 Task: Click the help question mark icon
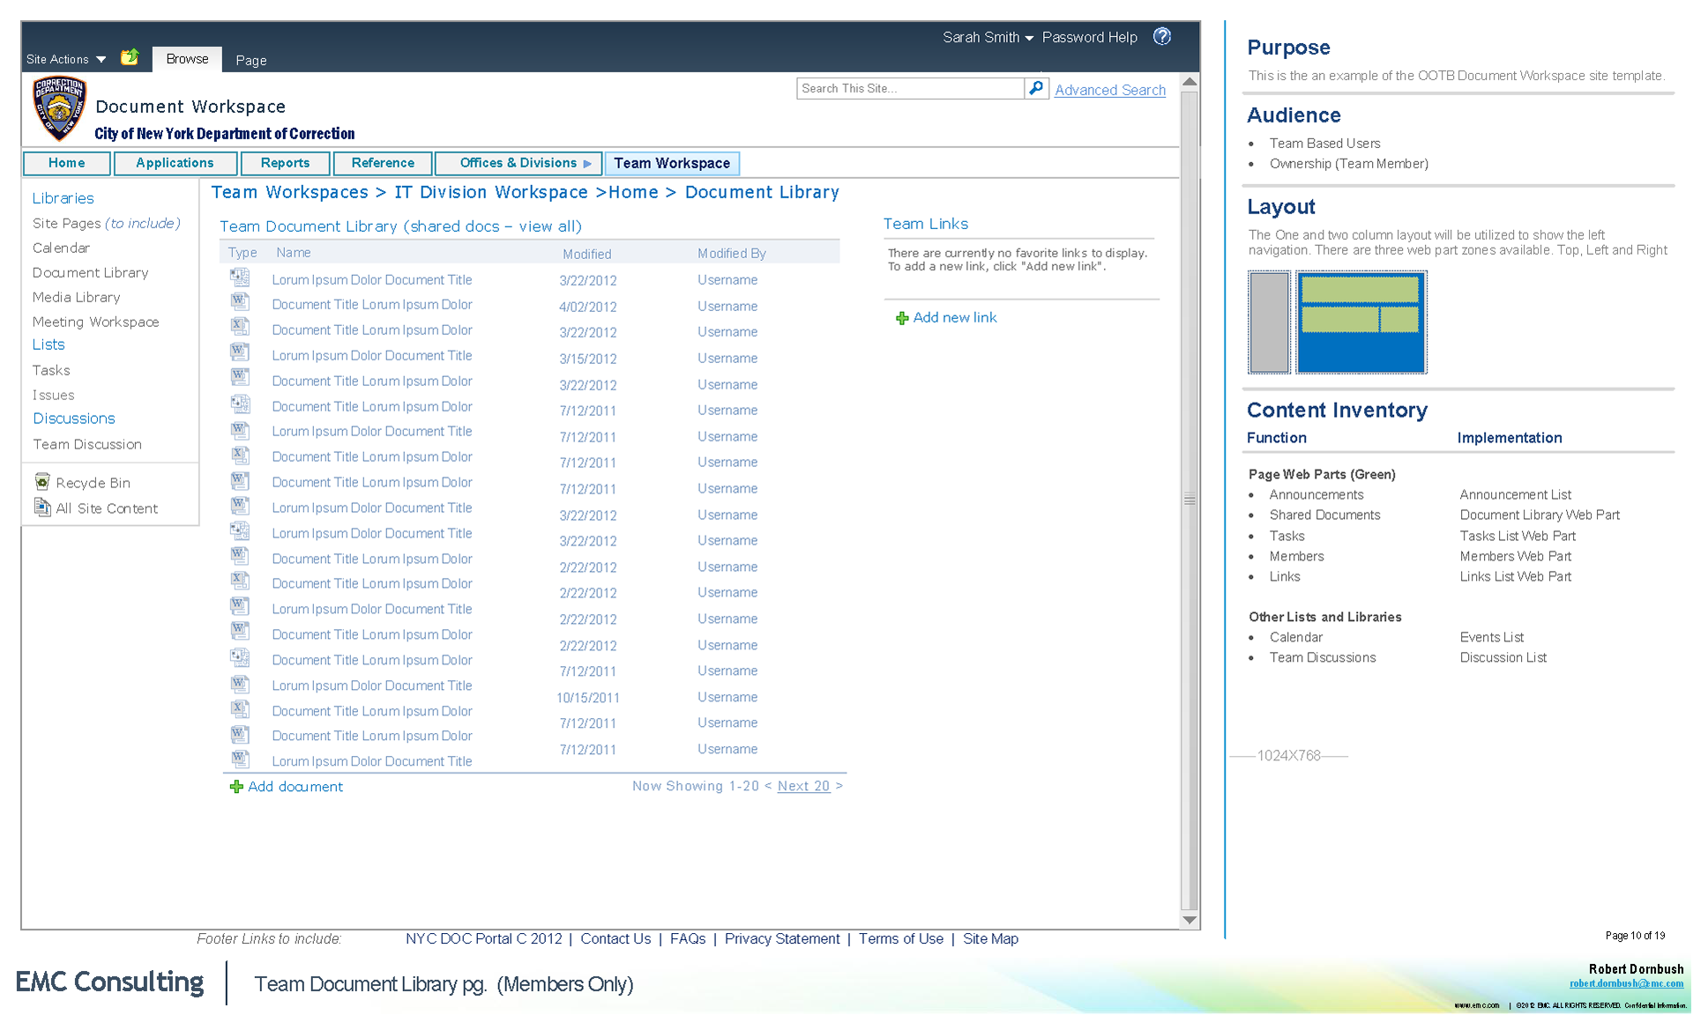(1162, 36)
